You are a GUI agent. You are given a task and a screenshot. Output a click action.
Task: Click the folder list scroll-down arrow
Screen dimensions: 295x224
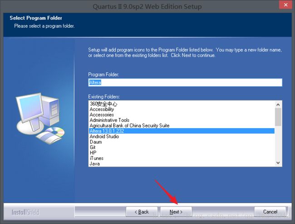(x=278, y=163)
